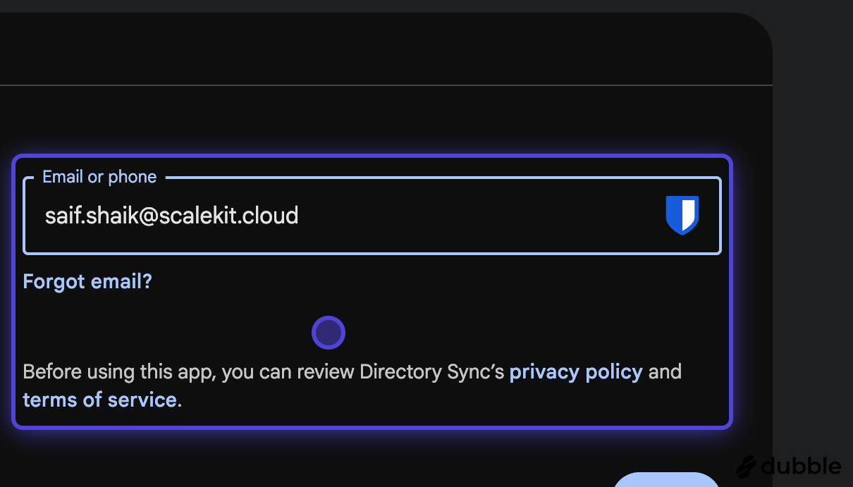Click the word "and" between the policy links
Image resolution: width=853 pixels, height=487 pixels.
point(665,371)
